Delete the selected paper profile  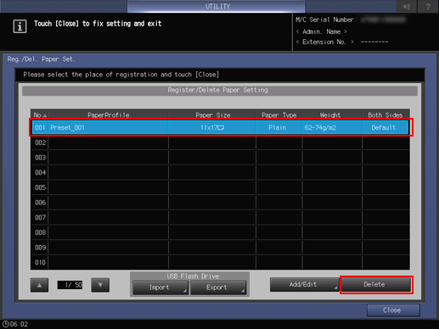click(376, 284)
